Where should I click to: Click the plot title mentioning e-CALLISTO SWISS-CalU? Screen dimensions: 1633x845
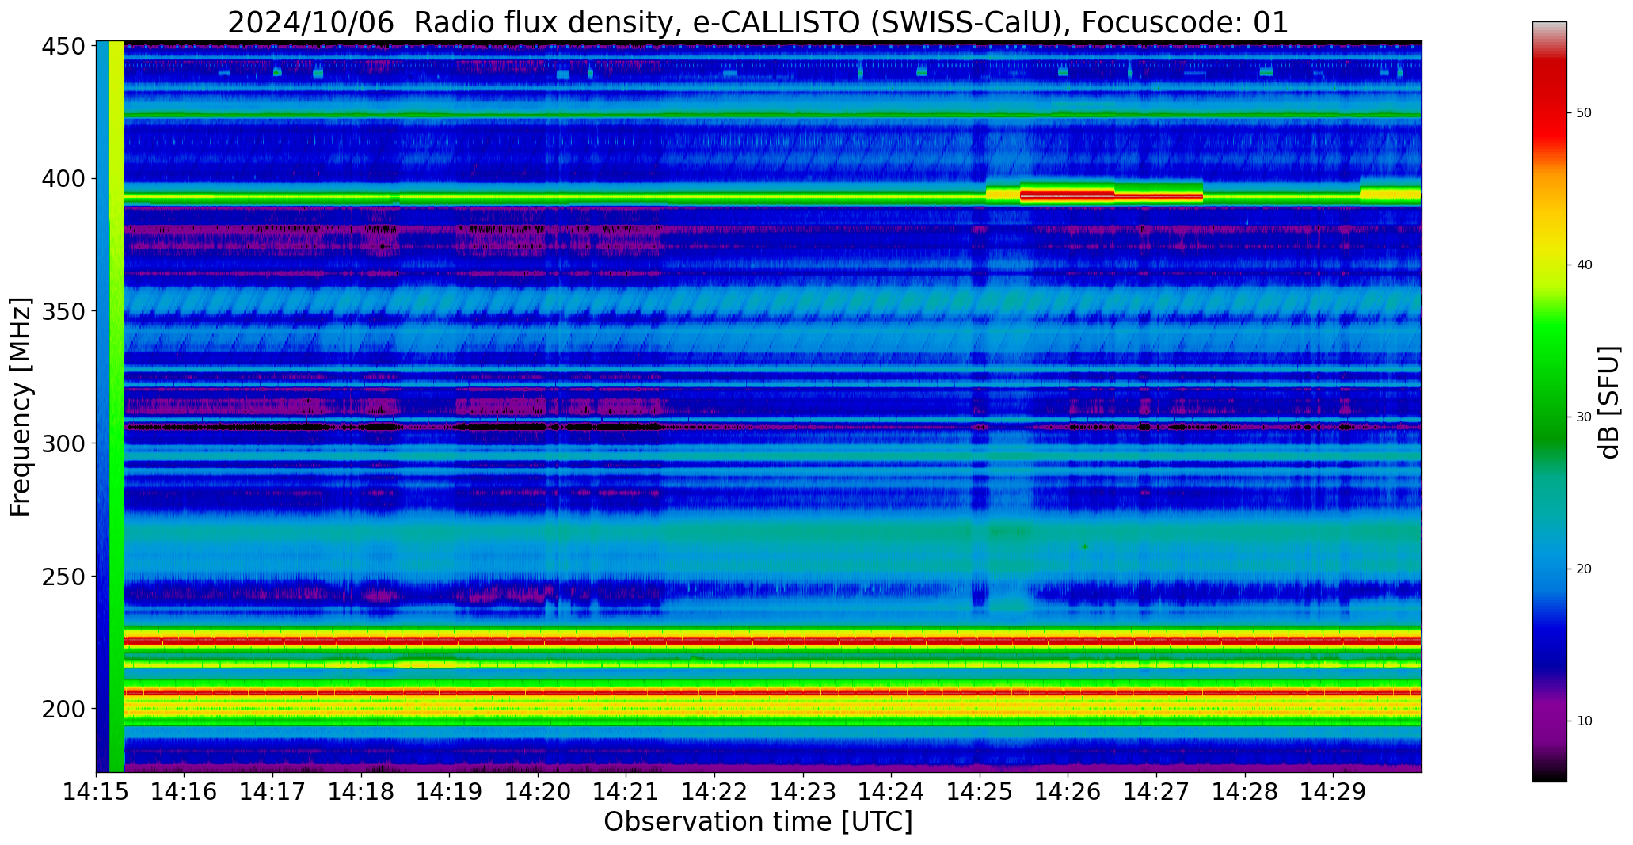(758, 22)
